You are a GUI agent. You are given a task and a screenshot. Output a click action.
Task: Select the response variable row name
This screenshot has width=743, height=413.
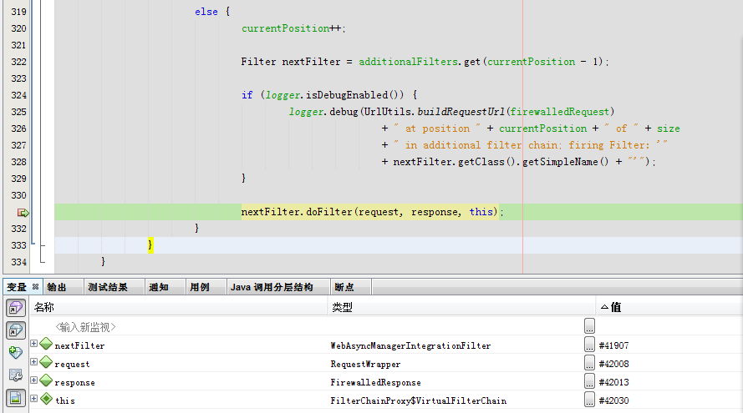click(75, 382)
